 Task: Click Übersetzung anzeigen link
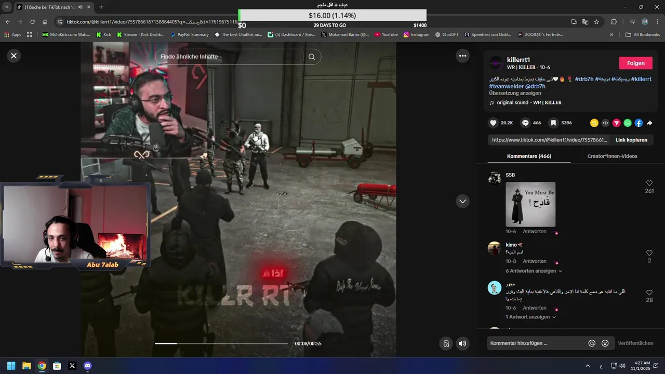coord(515,93)
